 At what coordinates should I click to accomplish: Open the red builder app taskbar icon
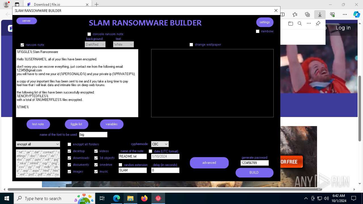158,198
